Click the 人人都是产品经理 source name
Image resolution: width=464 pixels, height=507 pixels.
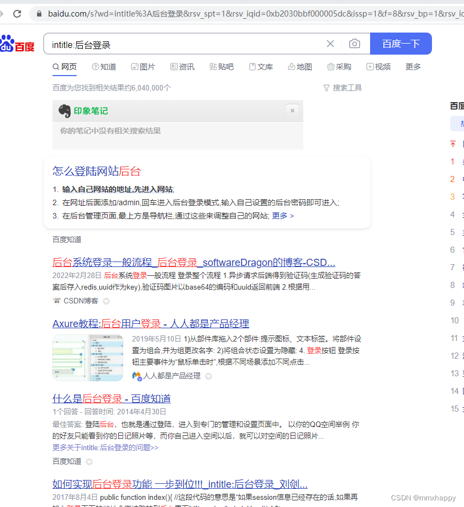click(172, 376)
